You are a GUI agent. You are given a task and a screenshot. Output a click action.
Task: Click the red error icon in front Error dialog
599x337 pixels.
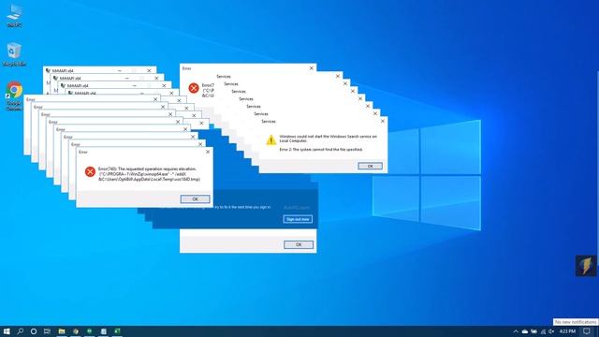(x=90, y=171)
